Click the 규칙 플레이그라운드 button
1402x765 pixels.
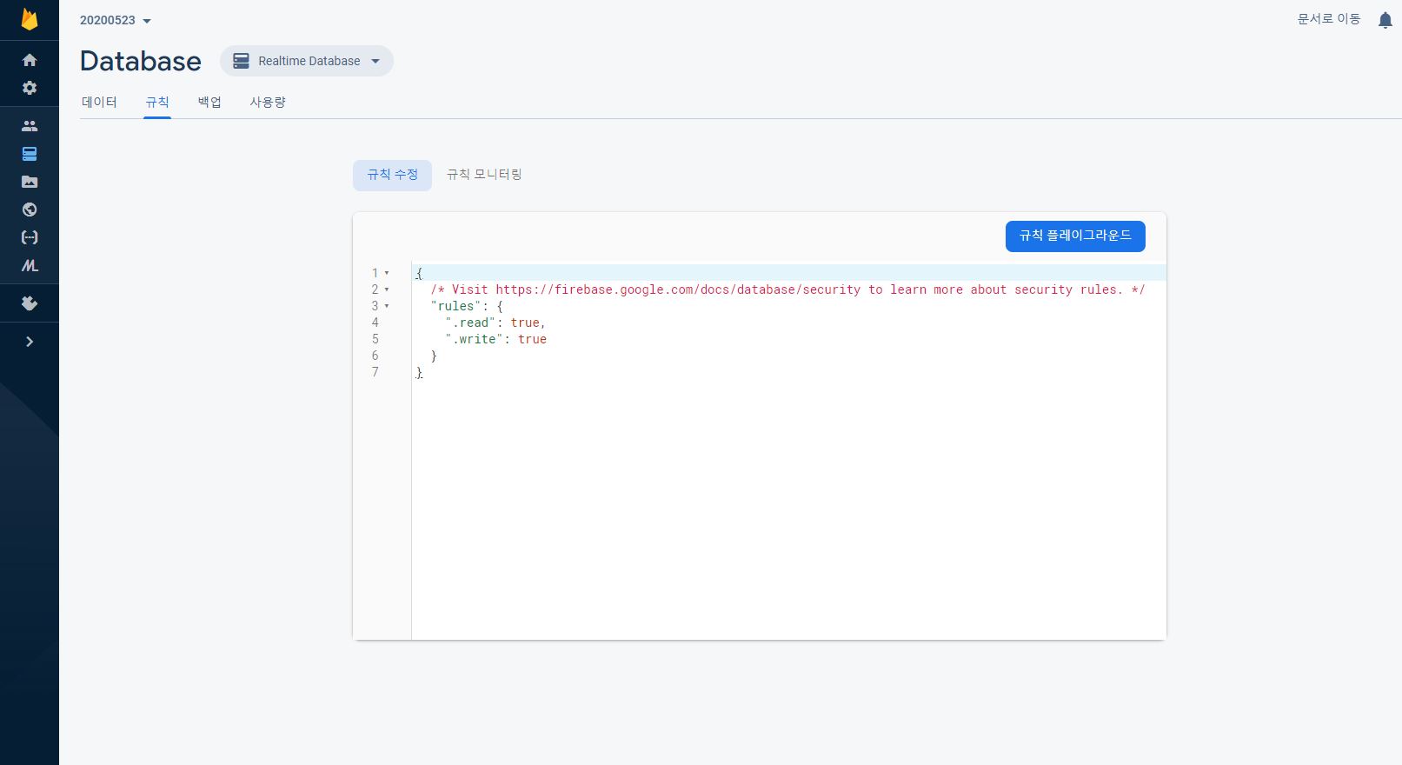click(x=1075, y=236)
